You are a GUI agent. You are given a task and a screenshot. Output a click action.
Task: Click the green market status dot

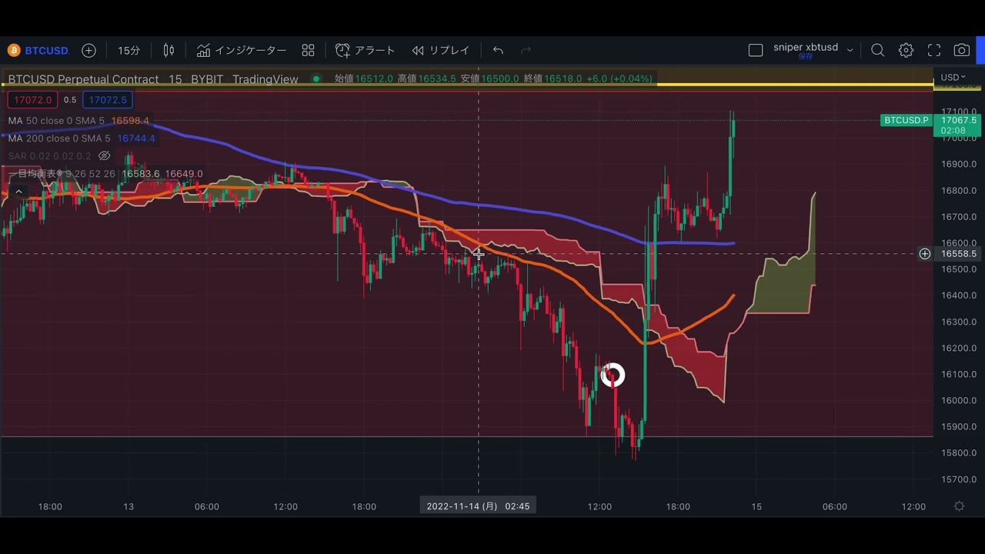point(316,78)
